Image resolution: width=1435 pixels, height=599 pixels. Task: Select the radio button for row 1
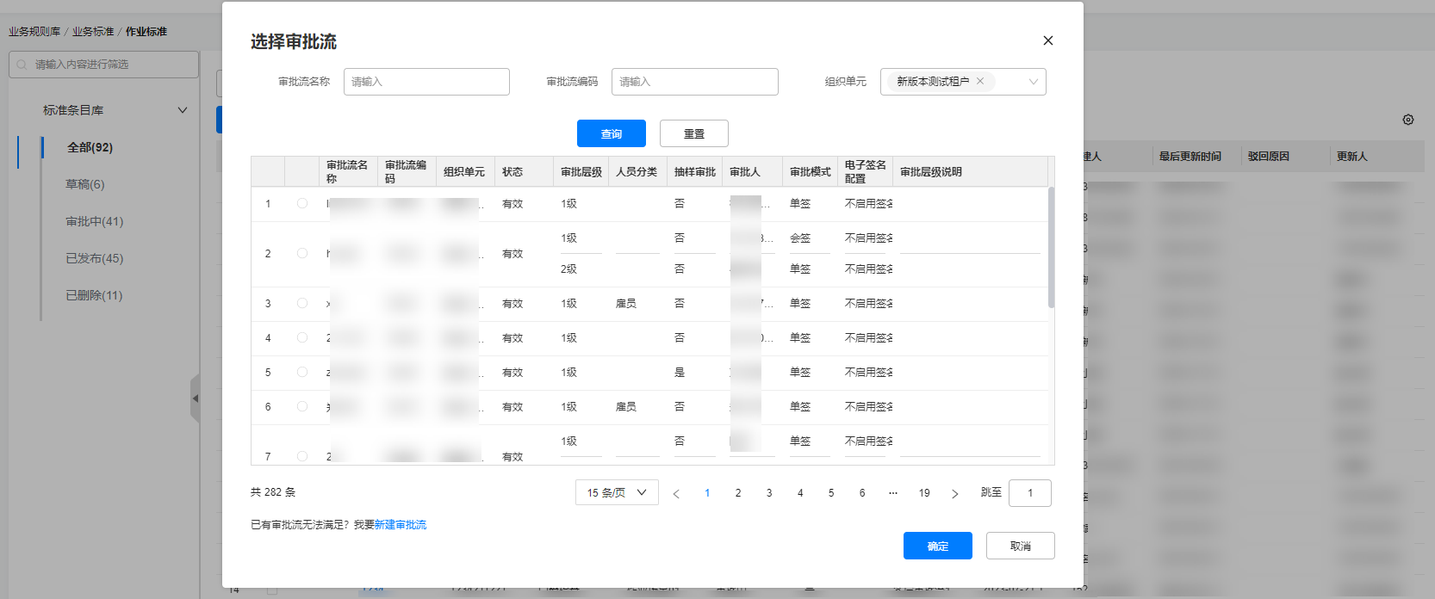302,204
